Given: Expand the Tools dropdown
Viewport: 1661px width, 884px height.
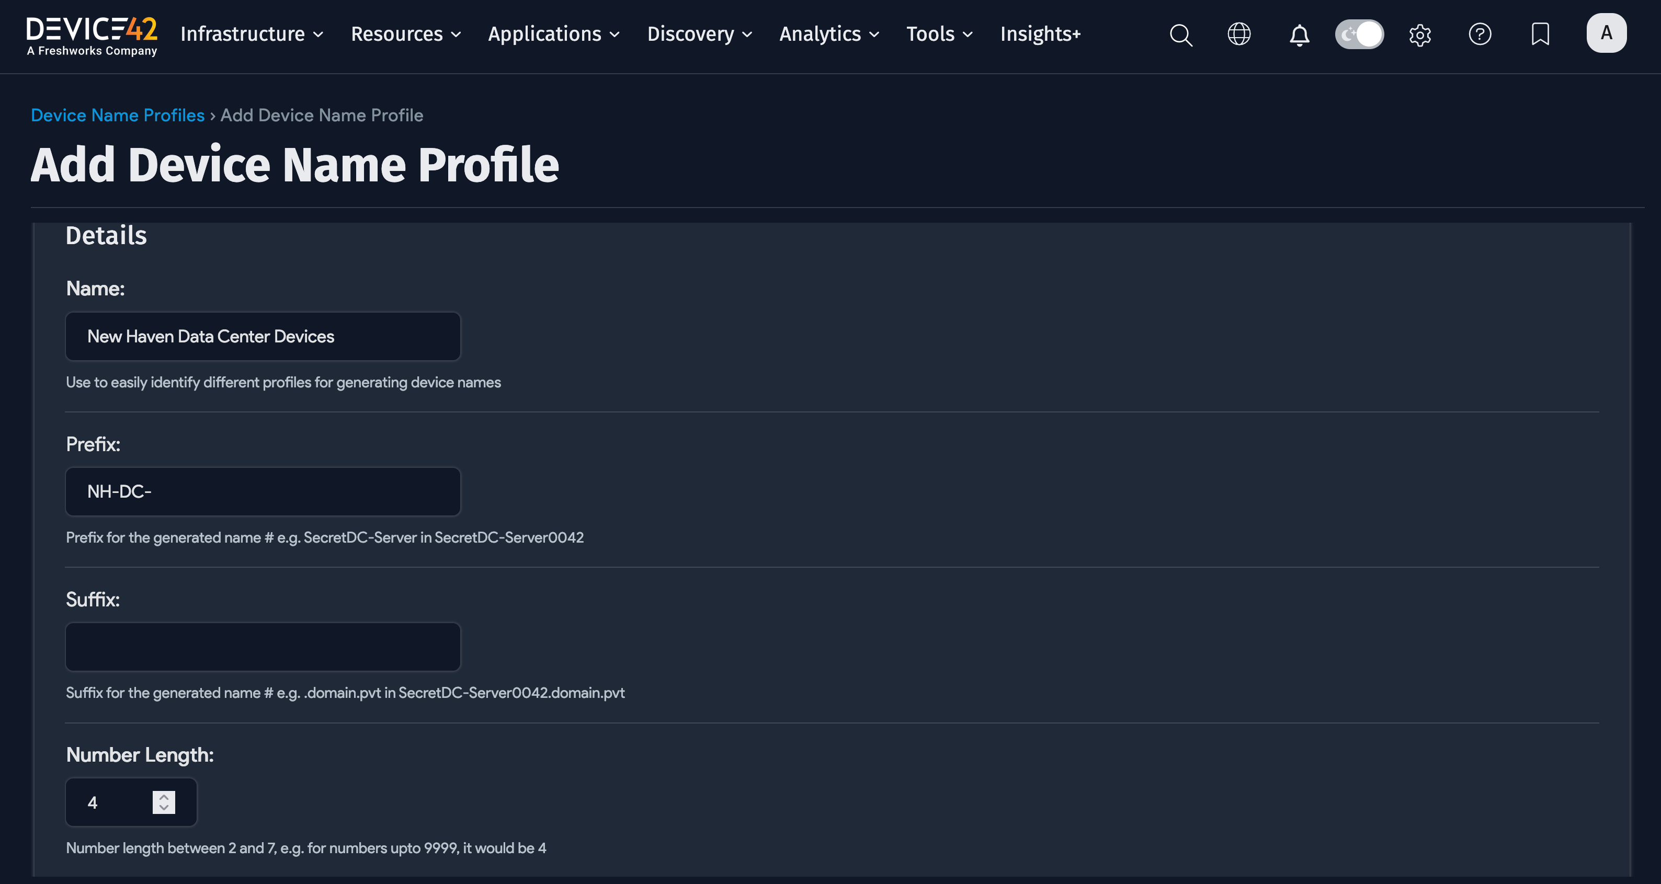Looking at the screenshot, I should point(938,34).
